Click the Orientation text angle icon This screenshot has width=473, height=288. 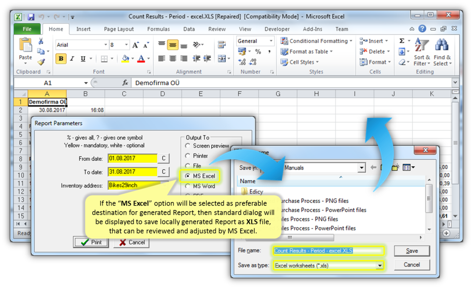tap(196, 45)
